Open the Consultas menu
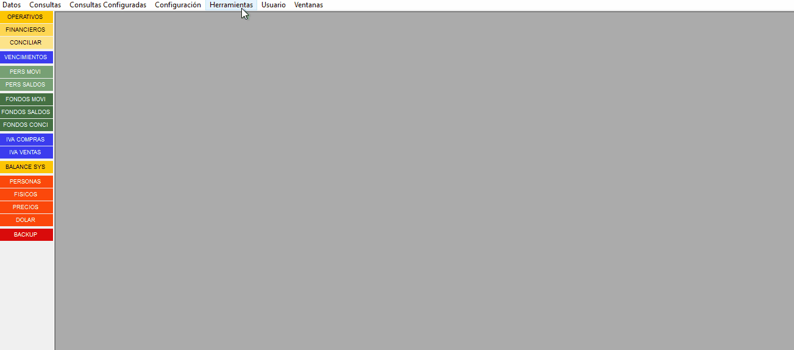 [x=45, y=5]
